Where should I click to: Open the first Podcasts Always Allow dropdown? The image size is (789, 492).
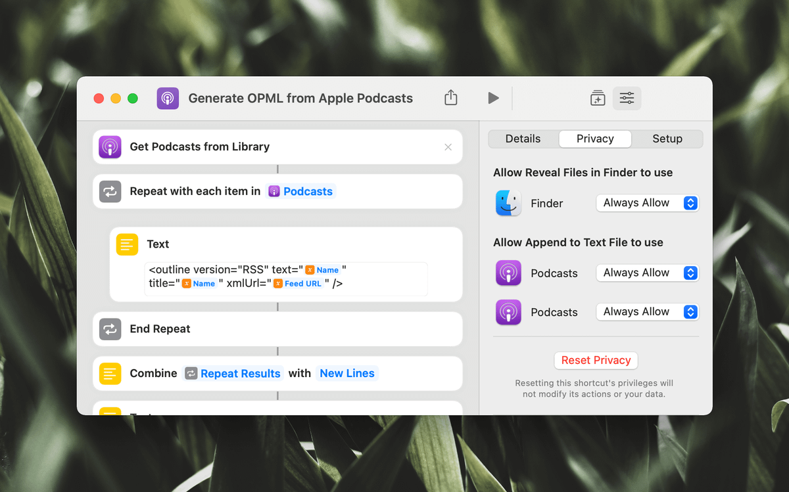tap(647, 273)
